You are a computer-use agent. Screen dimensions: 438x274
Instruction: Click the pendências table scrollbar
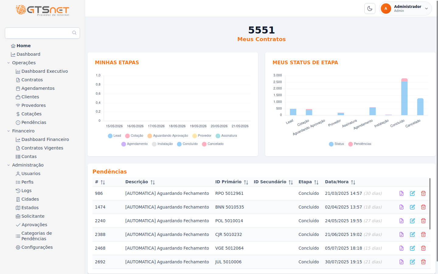[x=430, y=204]
